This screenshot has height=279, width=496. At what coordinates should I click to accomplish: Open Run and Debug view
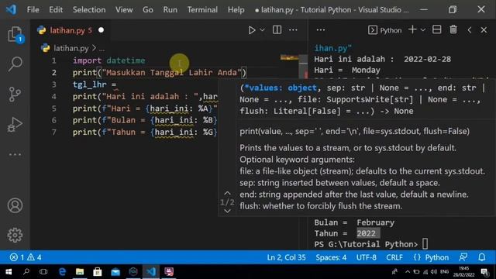click(15, 124)
